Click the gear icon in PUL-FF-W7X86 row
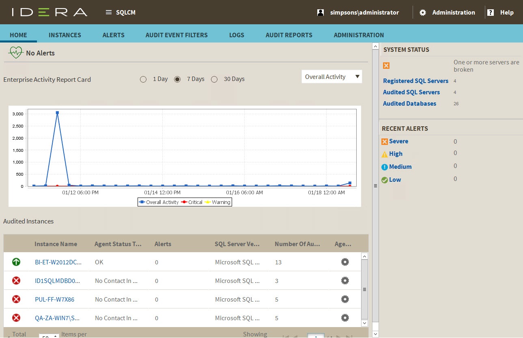Viewport: 523px width, 338px height. (x=345, y=299)
